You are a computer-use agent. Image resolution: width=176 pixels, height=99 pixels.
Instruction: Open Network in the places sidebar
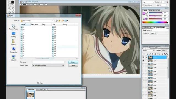click(13, 58)
